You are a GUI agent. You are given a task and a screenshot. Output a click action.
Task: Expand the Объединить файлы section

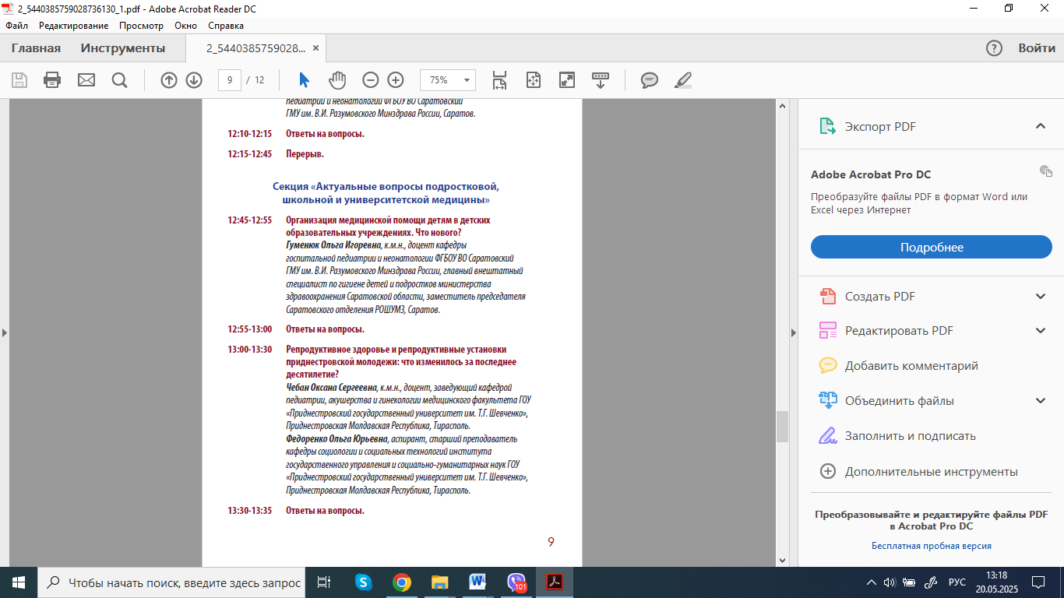tap(1040, 401)
